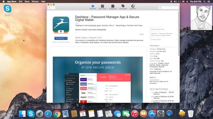Open the Edit menu

click(21, 1)
